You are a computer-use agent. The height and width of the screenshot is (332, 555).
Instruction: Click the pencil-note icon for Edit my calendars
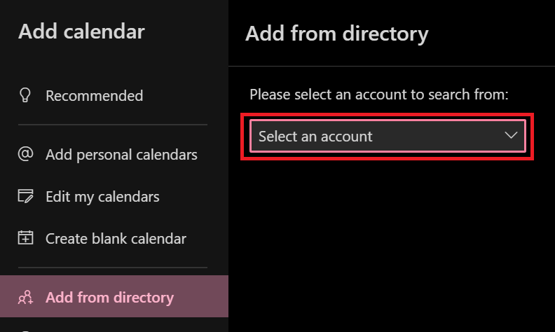click(25, 196)
